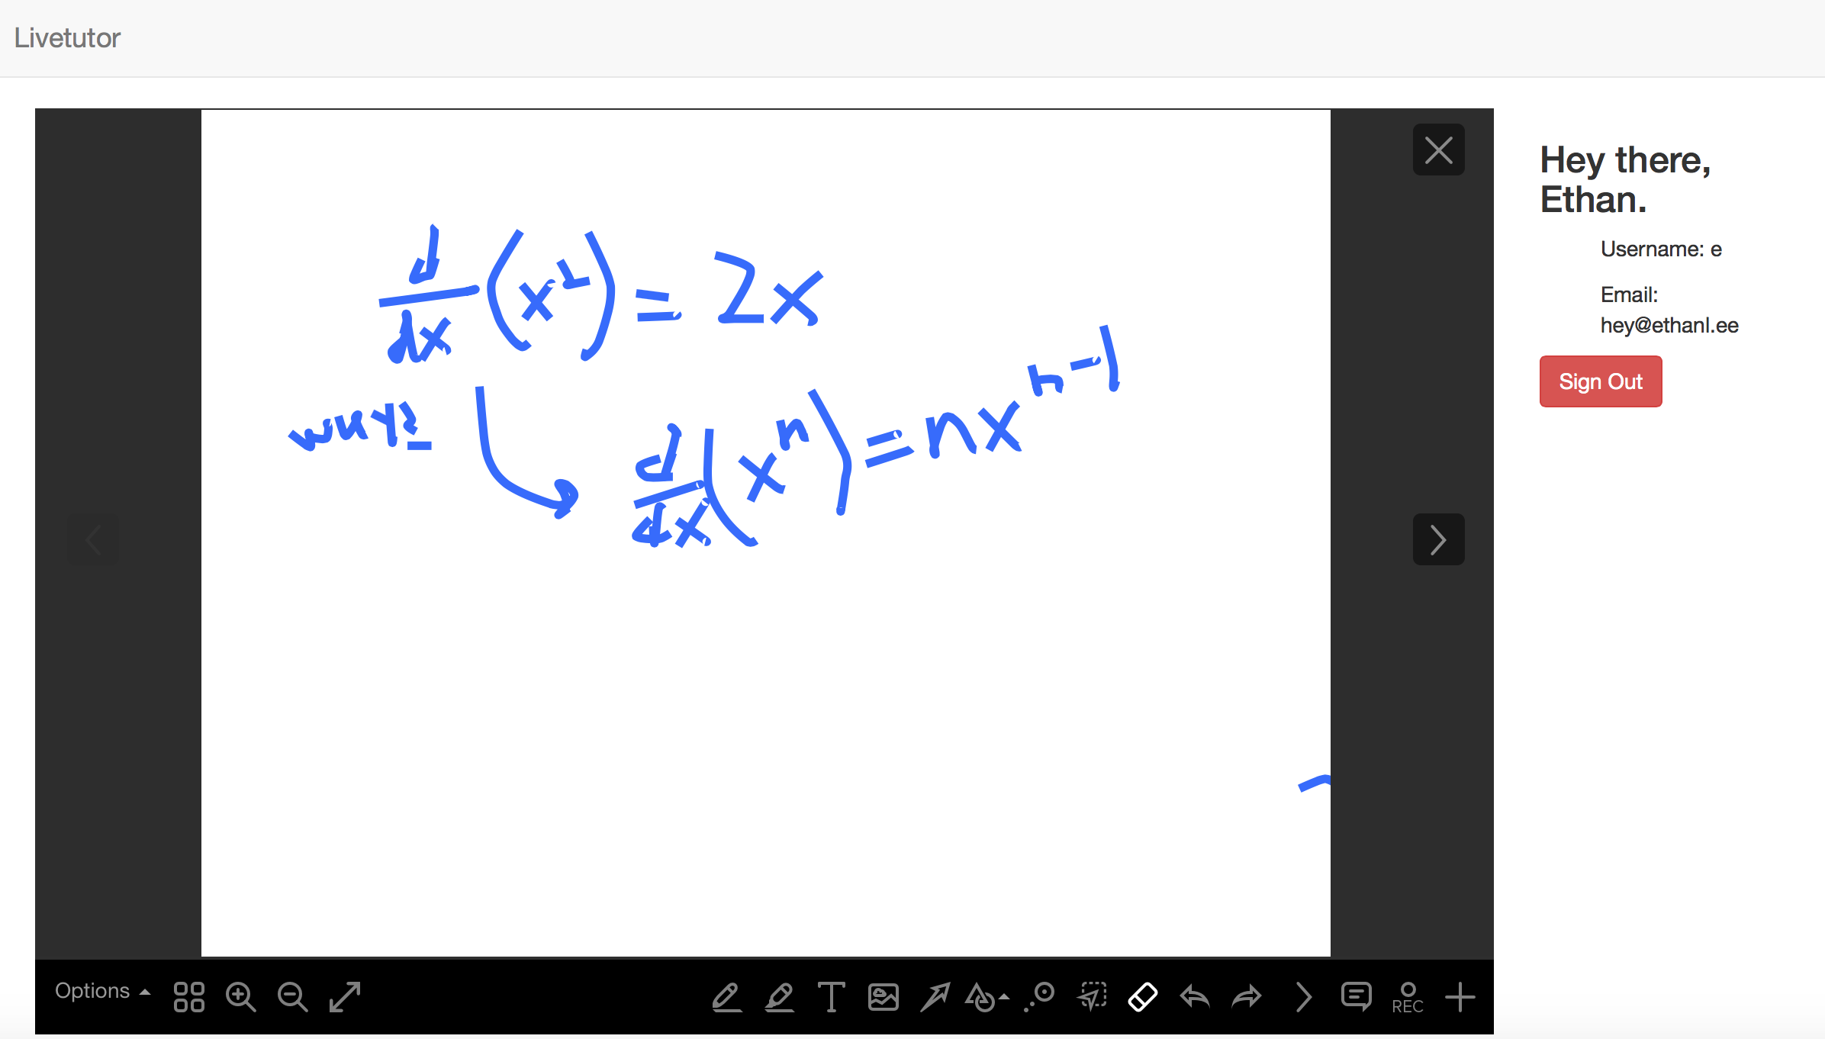The image size is (1825, 1039).
Task: Undo the last stroke
Action: (1195, 996)
